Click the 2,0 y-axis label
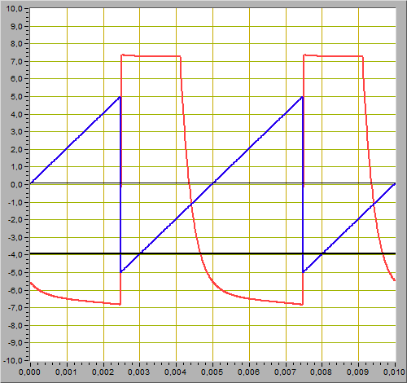The width and height of the screenshot is (407, 383). [x=16, y=149]
